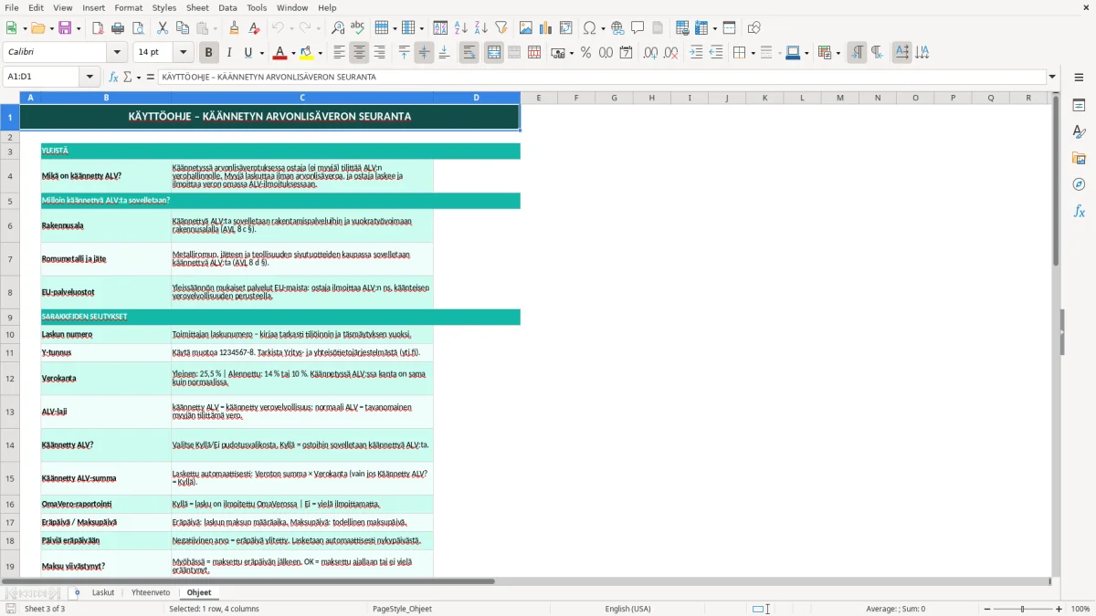The image size is (1096, 616).
Task: Export directly as PDF
Action: click(98, 28)
